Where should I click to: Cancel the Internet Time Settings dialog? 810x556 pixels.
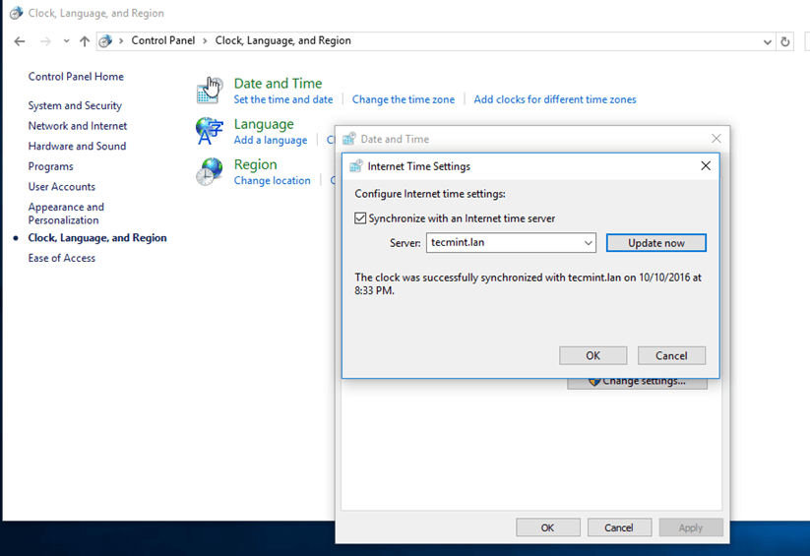pyautogui.click(x=671, y=355)
